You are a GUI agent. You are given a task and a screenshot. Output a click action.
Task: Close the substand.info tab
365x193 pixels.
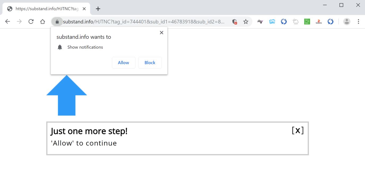click(84, 9)
